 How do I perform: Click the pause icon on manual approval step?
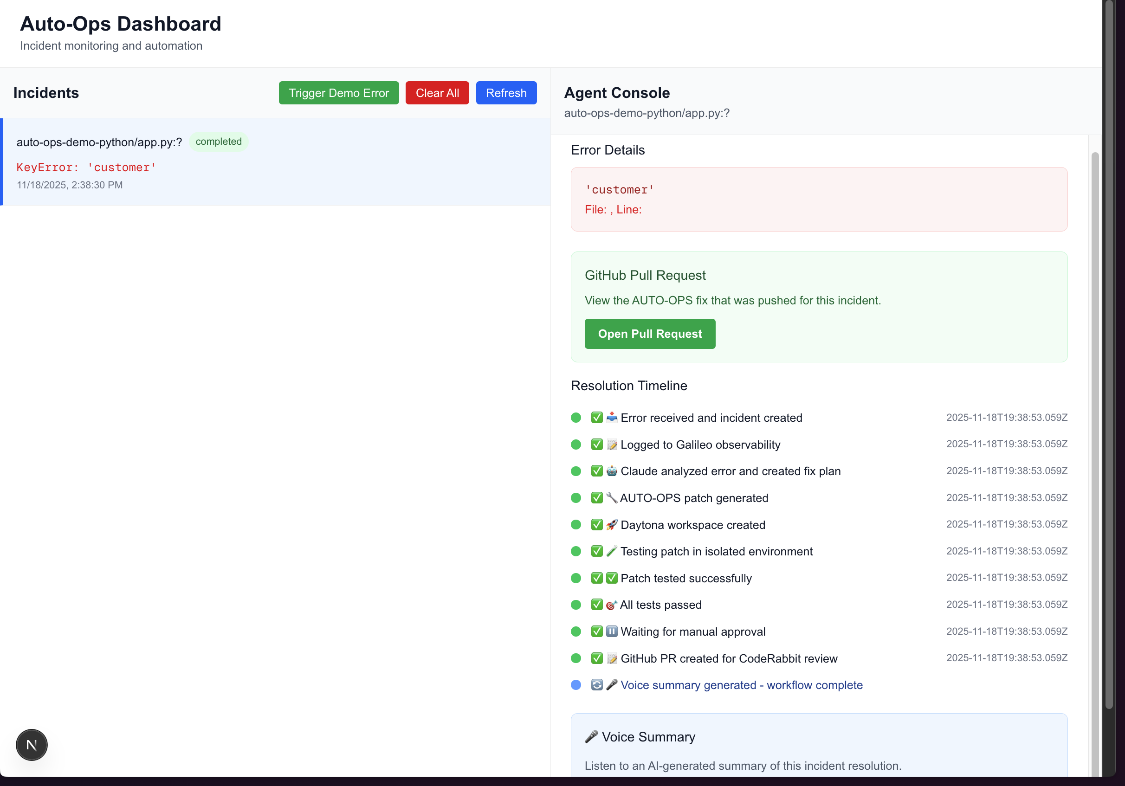pyautogui.click(x=612, y=631)
